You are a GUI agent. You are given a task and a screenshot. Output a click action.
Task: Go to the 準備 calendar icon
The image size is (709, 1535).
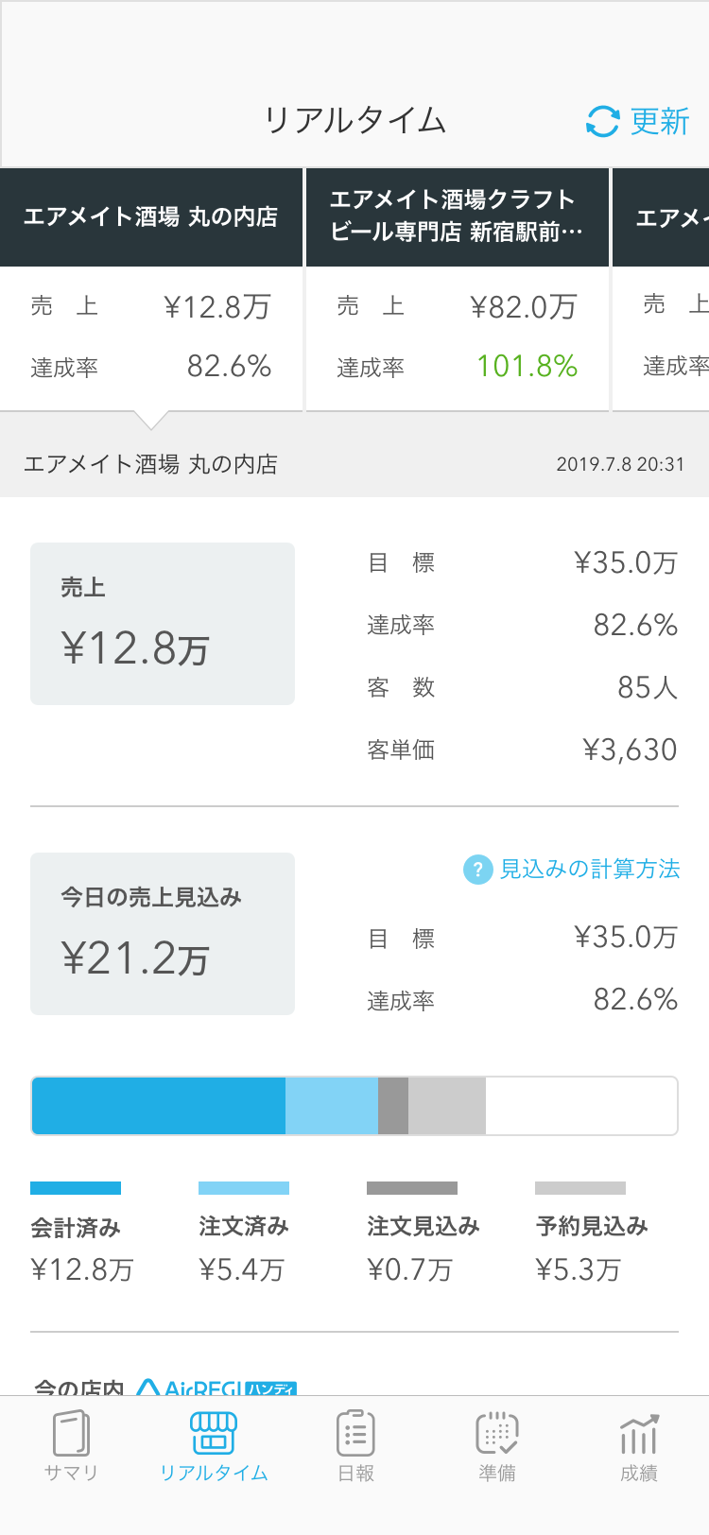pos(496,1433)
